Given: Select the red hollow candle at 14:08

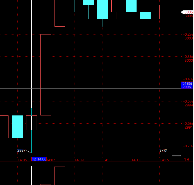Looking at the screenshot, I should tap(60, 13).
